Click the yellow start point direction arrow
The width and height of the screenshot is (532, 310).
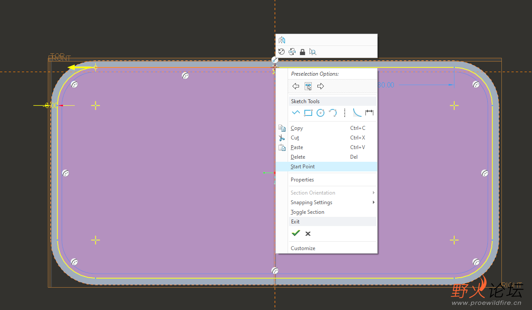click(82, 68)
